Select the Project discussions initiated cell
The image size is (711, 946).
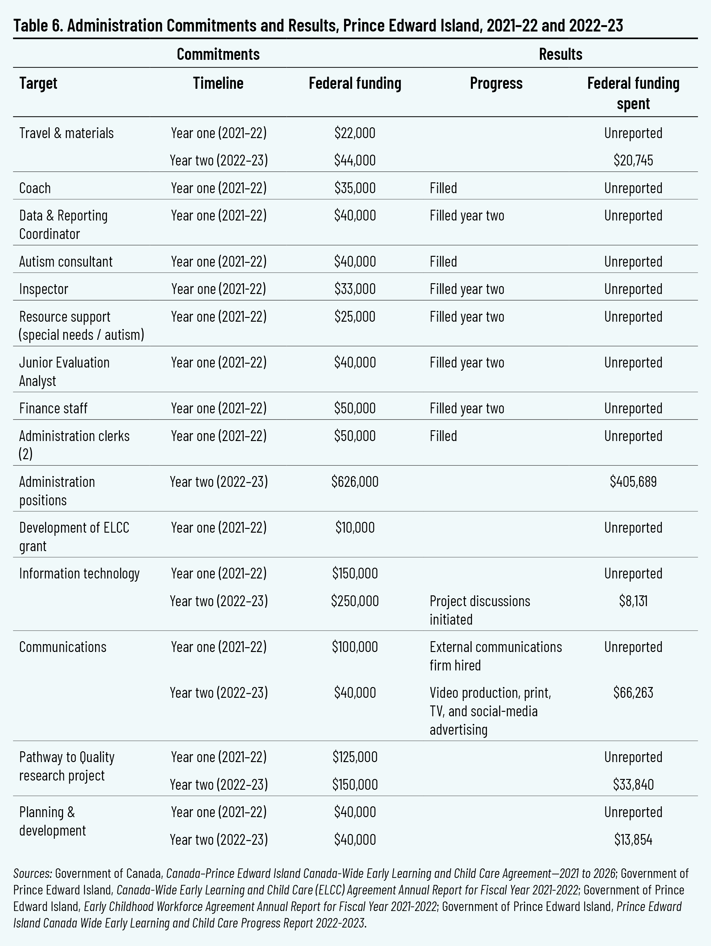[480, 610]
